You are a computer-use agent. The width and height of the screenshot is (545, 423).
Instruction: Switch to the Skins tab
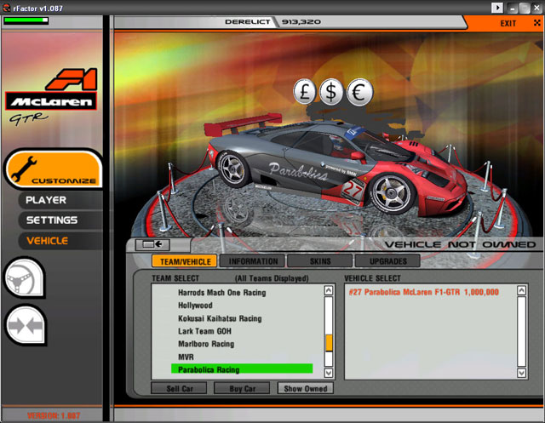(x=320, y=261)
